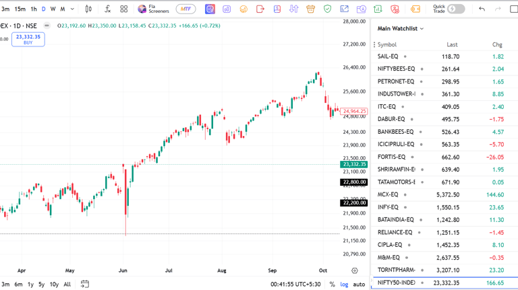
Task: Click the 23,332.35 BUY button
Action: pos(28,40)
